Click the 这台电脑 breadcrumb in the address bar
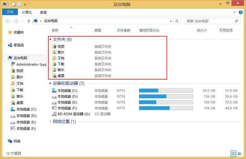246x159 pixels. coord(51,21)
